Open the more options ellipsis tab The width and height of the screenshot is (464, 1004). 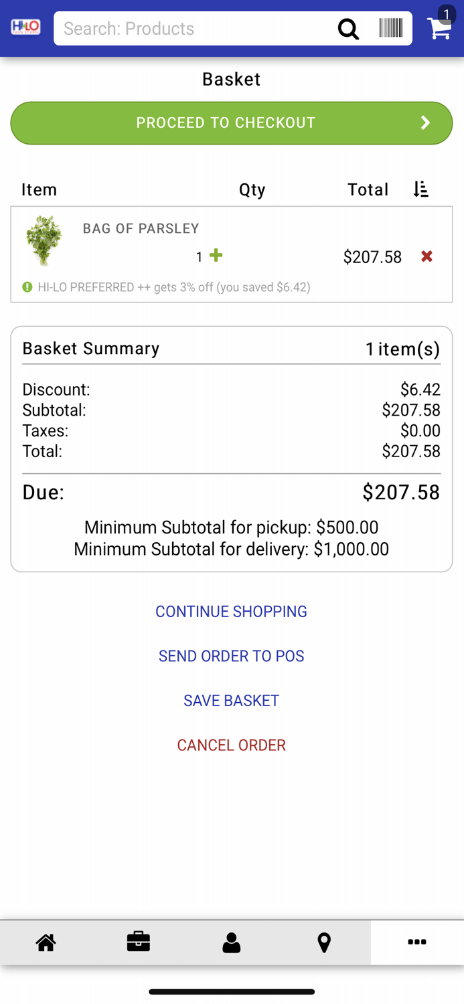[416, 942]
